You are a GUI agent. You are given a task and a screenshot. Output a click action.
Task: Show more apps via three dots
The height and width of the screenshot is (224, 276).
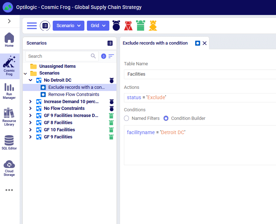click(9, 190)
